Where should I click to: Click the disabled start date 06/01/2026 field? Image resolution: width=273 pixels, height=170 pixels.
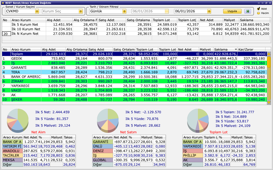pos(150,11)
